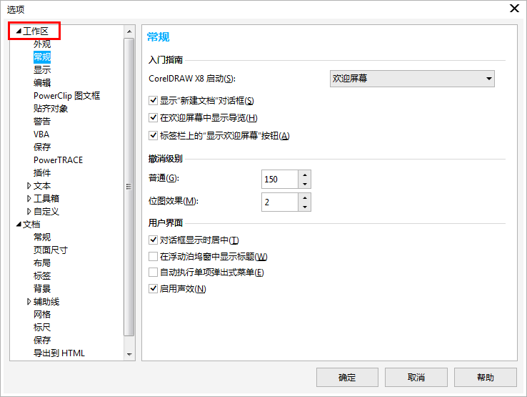Open the CorelDRAW X8 启动 dropdown
Viewport: 527px width, 397px height.
[413, 79]
